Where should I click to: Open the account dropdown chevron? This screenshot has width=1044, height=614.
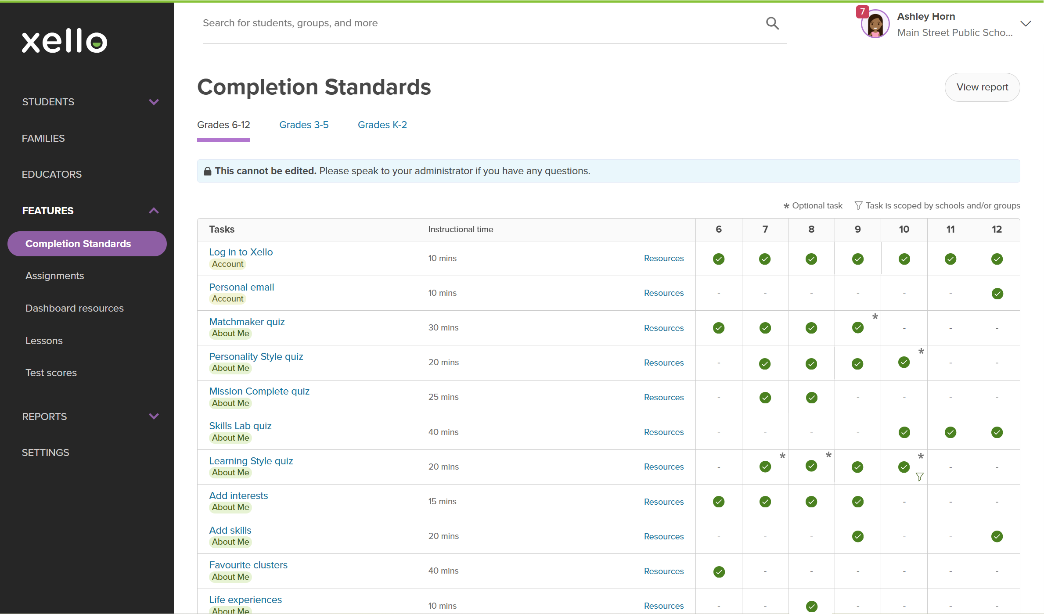click(1026, 24)
